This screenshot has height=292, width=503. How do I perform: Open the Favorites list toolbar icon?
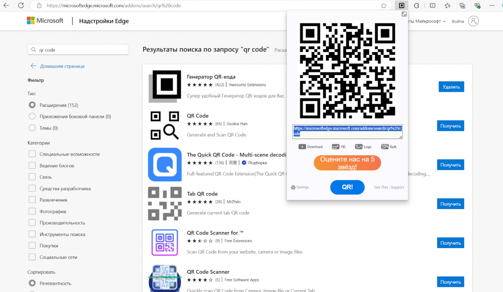[447, 5]
